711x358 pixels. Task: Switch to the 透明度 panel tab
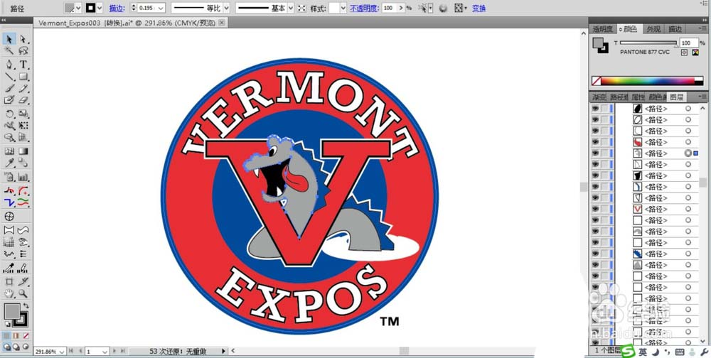602,29
